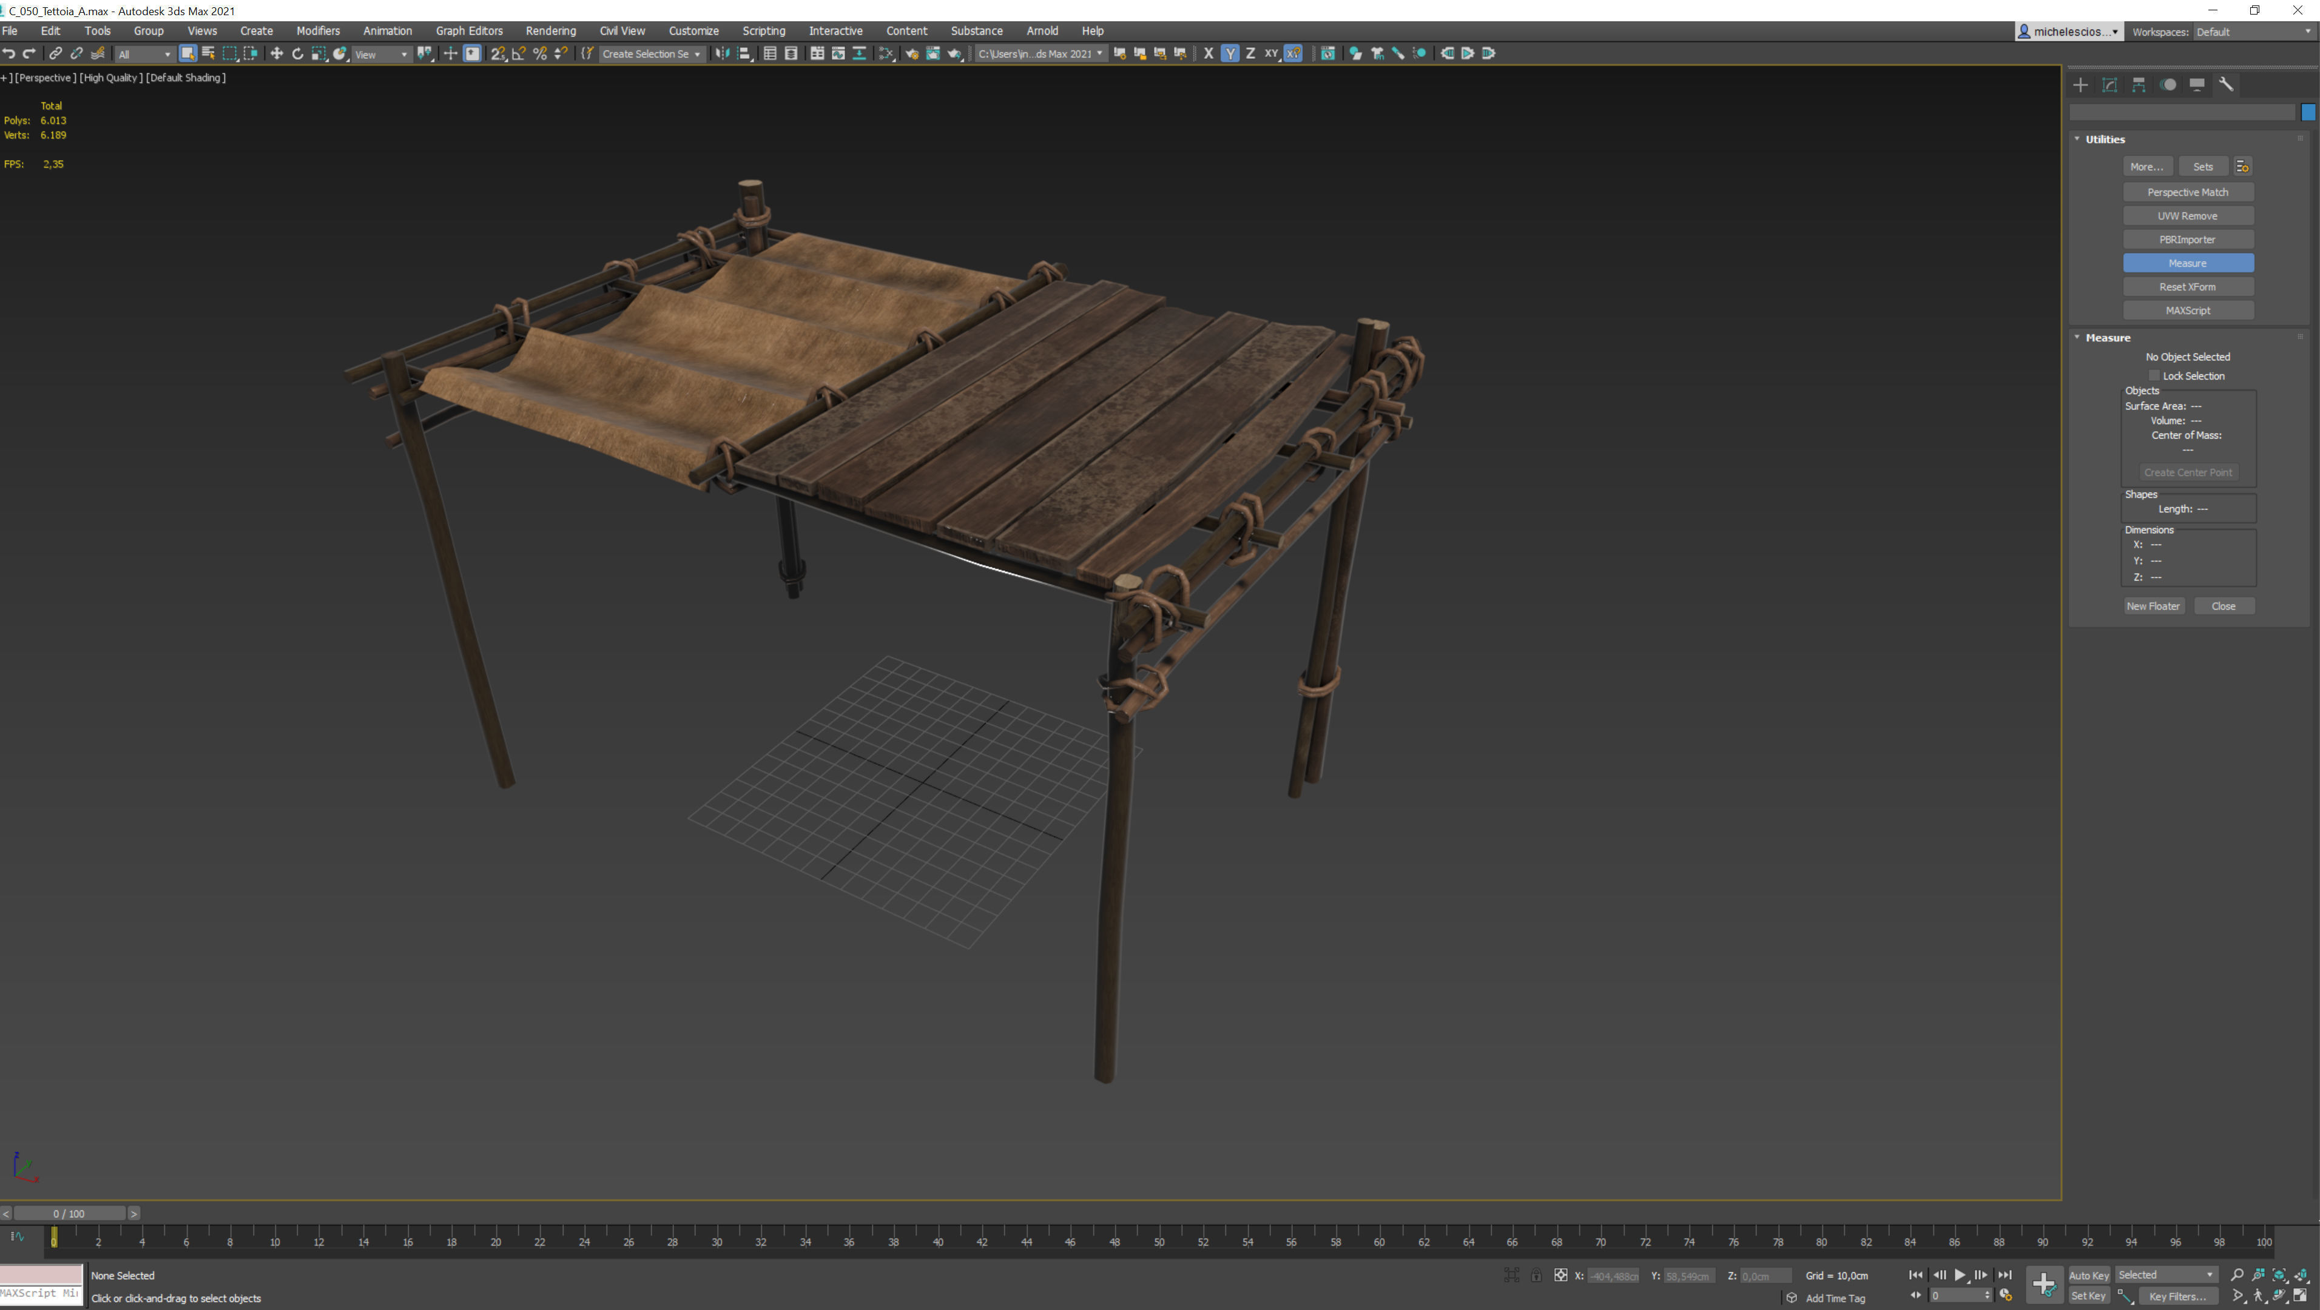Image resolution: width=2320 pixels, height=1310 pixels.
Task: Open the Graph Editors menu
Action: (x=469, y=30)
